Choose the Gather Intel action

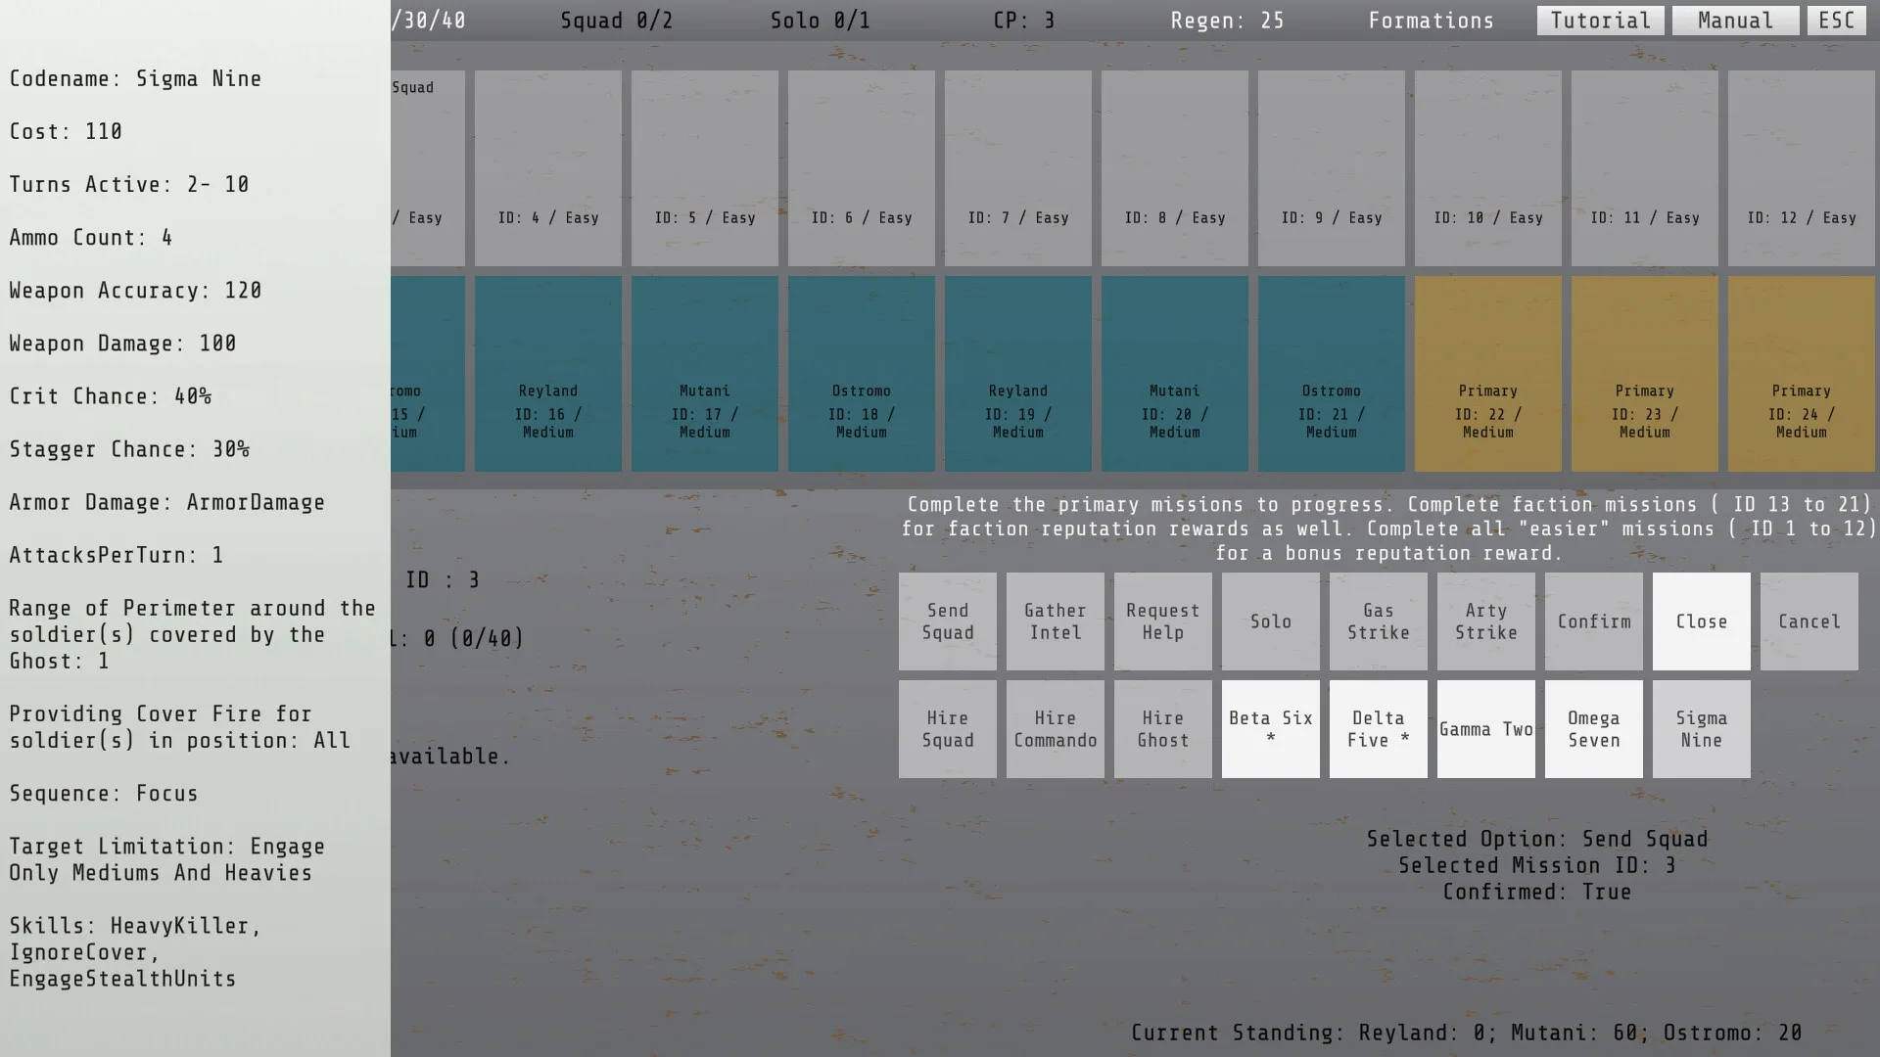coord(1056,621)
